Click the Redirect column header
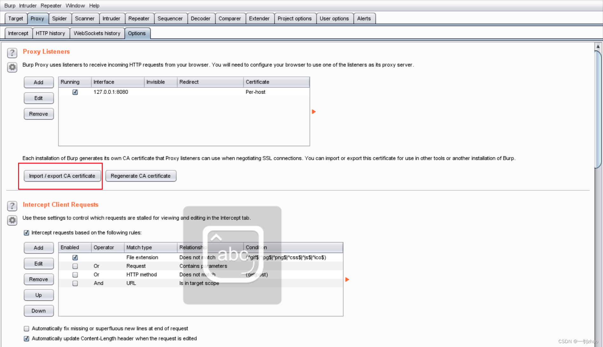Screen dimensions: 603x347 (210, 82)
